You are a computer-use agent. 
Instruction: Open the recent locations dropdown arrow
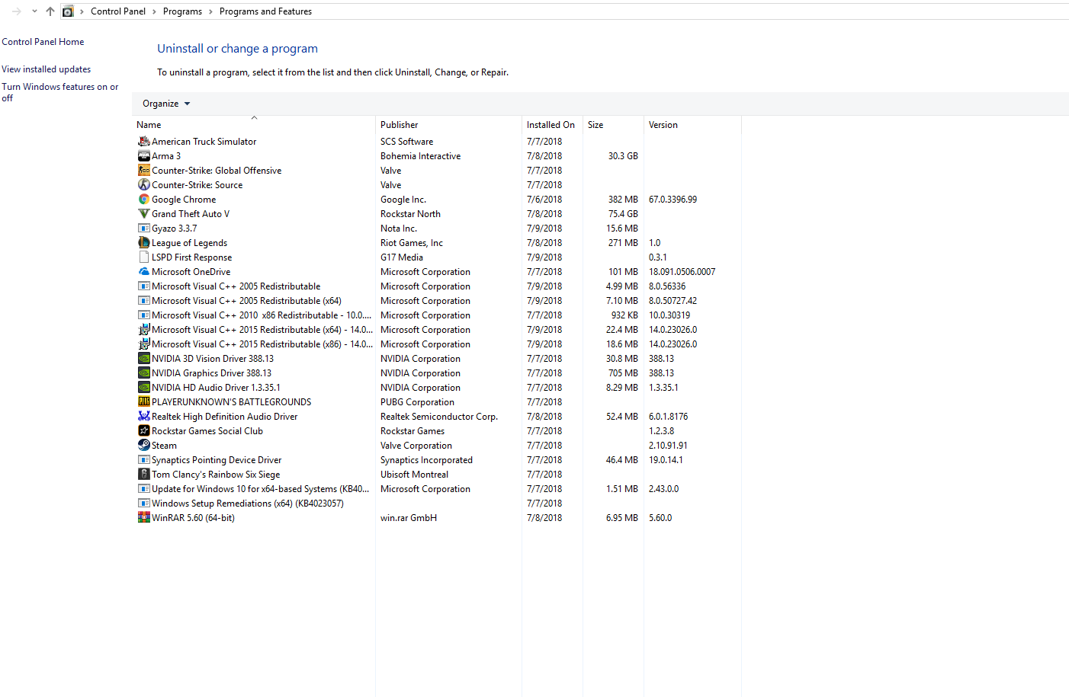point(34,11)
